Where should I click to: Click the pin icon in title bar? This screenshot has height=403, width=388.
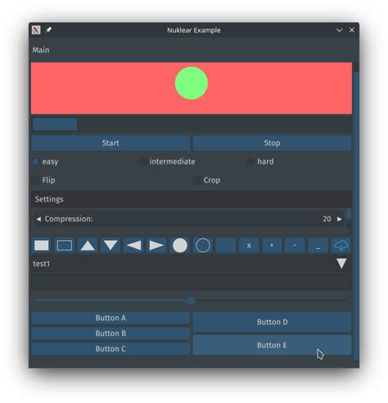(48, 29)
